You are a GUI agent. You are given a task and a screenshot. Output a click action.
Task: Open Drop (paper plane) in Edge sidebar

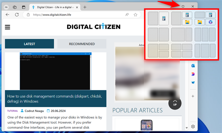(193, 83)
